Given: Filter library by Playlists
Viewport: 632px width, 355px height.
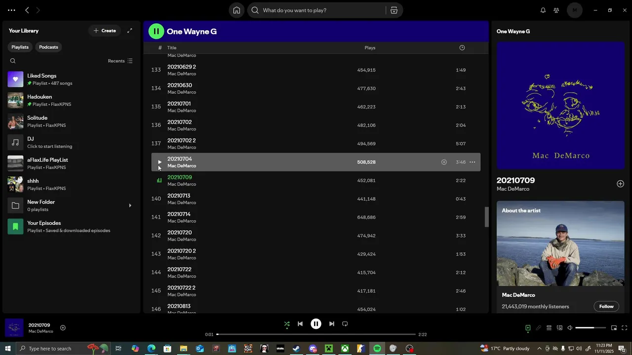Looking at the screenshot, I should point(20,47).
